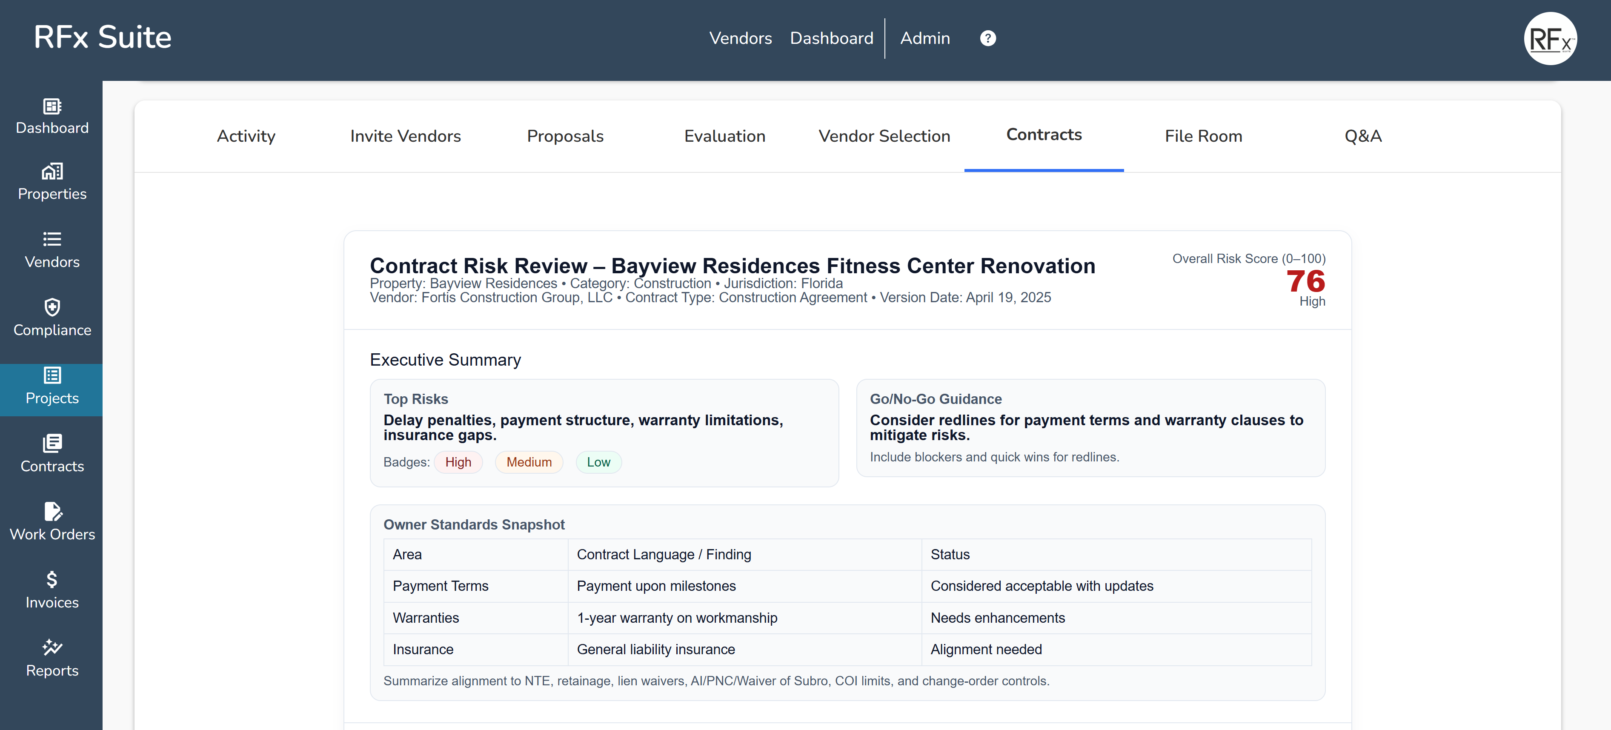Click the Contract Risk Review heading
The height and width of the screenshot is (730, 1611).
[733, 265]
